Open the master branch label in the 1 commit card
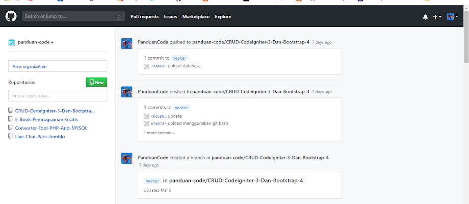Image resolution: width=469 pixels, height=204 pixels. click(x=180, y=58)
